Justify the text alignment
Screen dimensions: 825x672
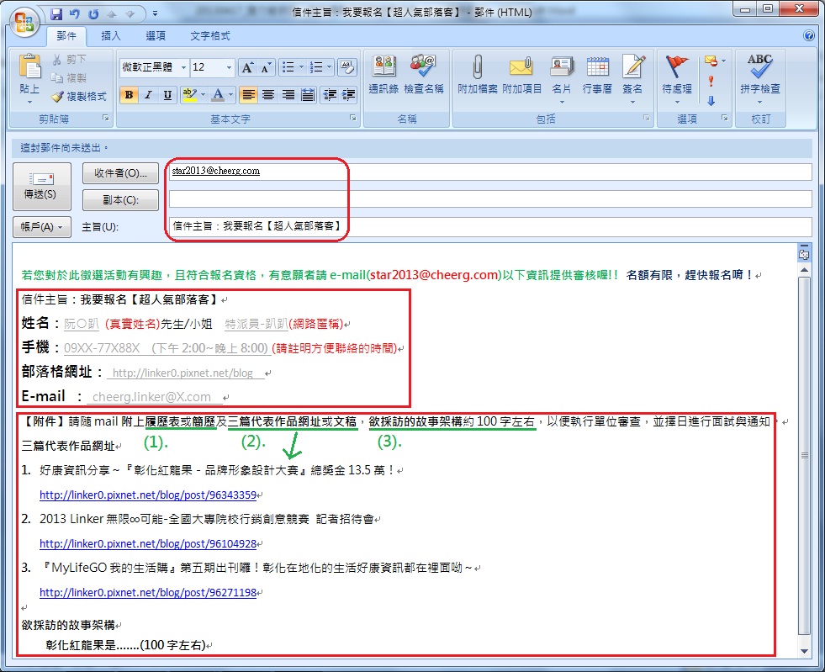pos(308,95)
